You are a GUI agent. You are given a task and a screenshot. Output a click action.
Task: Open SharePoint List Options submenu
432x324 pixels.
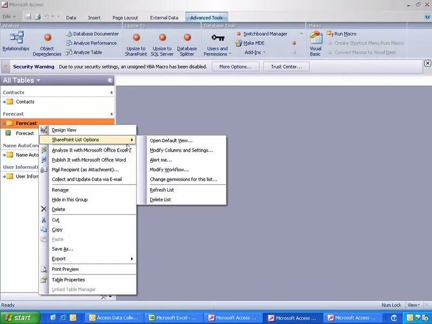87,140
